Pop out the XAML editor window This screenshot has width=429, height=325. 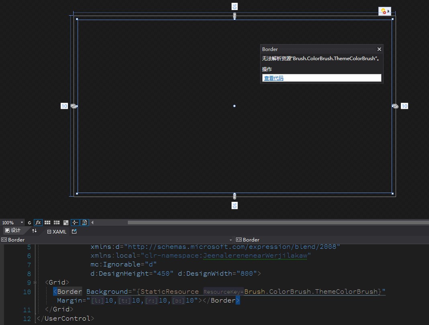coord(74,232)
